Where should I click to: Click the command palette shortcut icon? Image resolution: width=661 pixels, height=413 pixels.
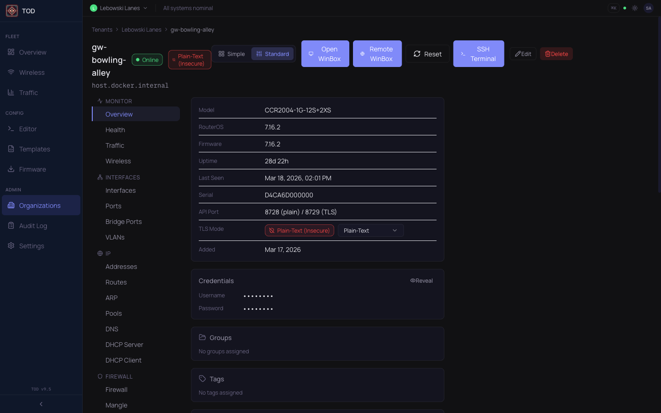(x=613, y=8)
